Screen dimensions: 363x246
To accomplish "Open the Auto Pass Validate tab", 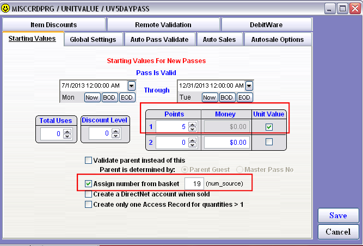I will click(x=159, y=40).
